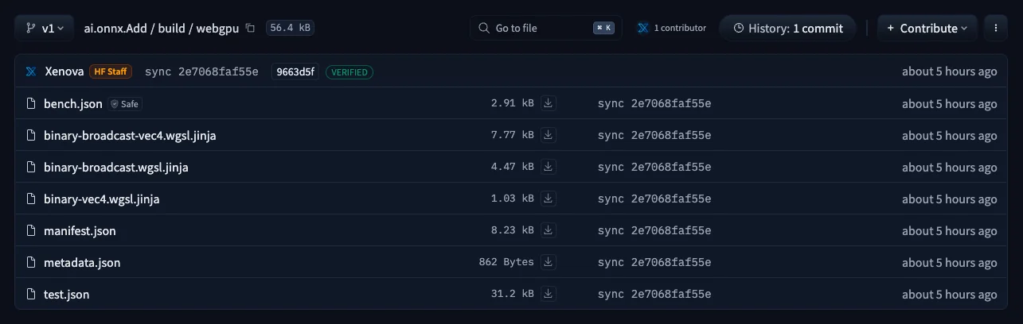
Task: Download metadata.json
Action: [x=548, y=262]
